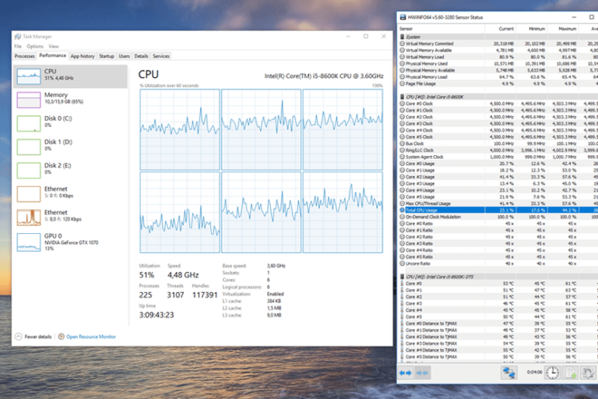
Task: Select Disk 0 (C:) in the sidebar
Action: tap(70, 123)
